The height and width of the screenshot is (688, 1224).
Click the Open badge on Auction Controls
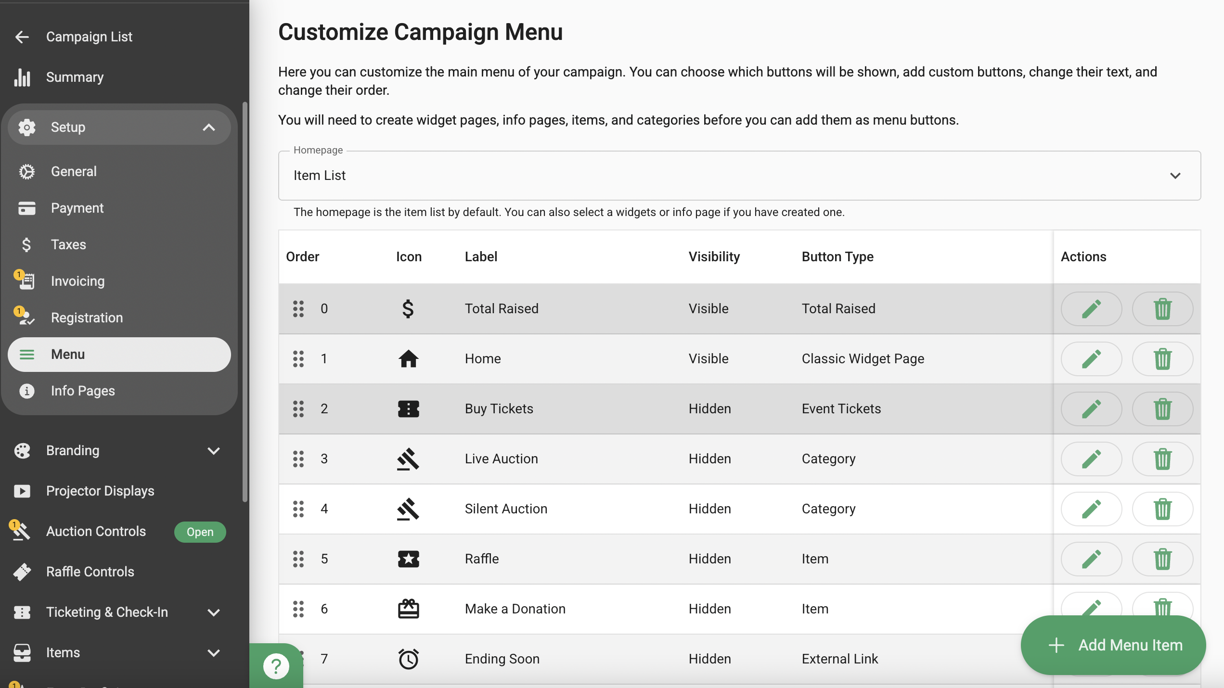point(200,532)
